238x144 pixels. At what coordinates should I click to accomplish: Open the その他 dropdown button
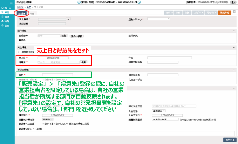tap(211, 13)
